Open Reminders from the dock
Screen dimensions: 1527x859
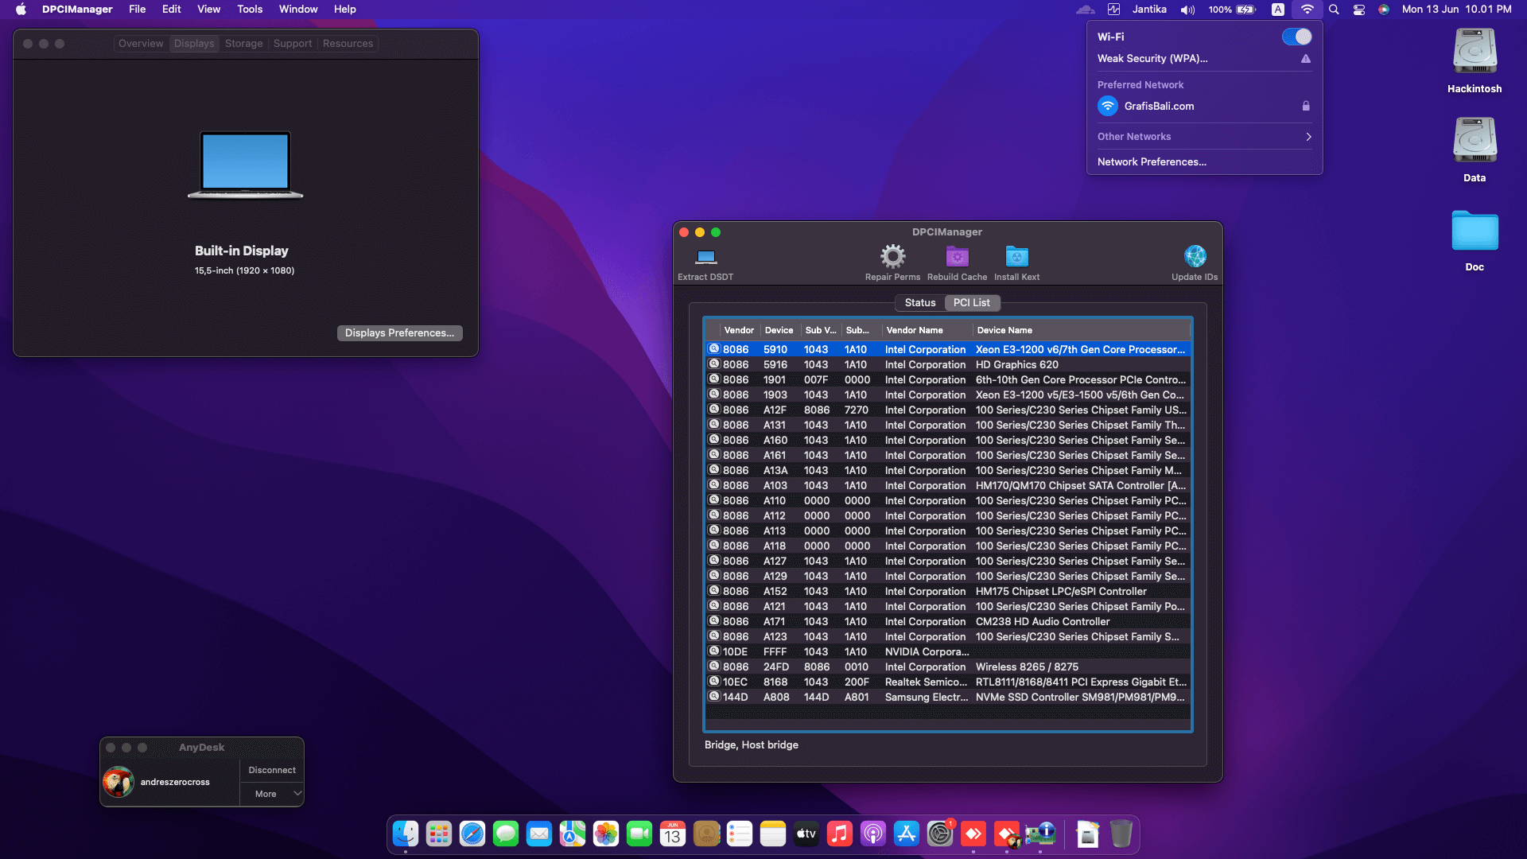(x=740, y=834)
